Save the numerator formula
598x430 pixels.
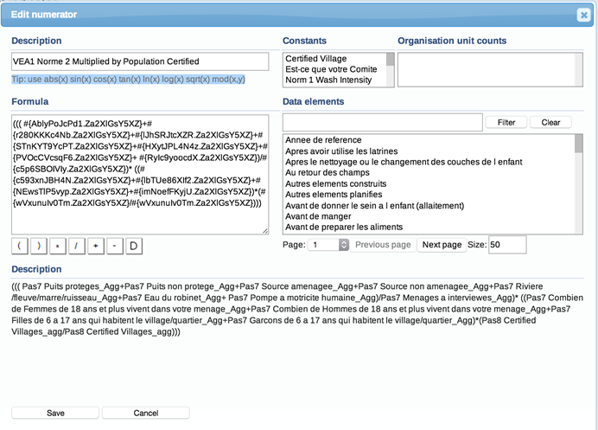[x=55, y=413]
